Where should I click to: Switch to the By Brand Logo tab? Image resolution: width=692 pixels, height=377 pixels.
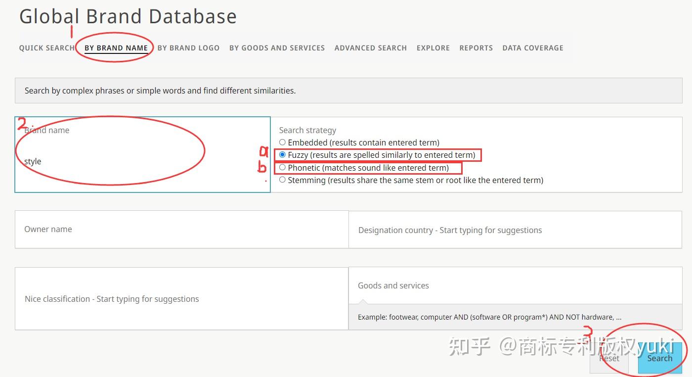pyautogui.click(x=188, y=47)
